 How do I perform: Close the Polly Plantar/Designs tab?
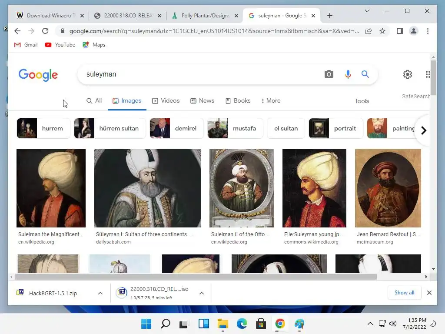pyautogui.click(x=236, y=16)
